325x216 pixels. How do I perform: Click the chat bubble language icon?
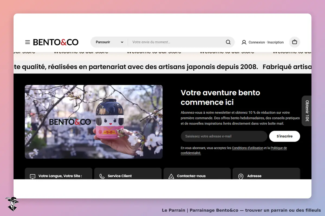point(32,177)
